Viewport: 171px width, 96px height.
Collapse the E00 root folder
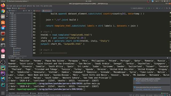pos(9,13)
